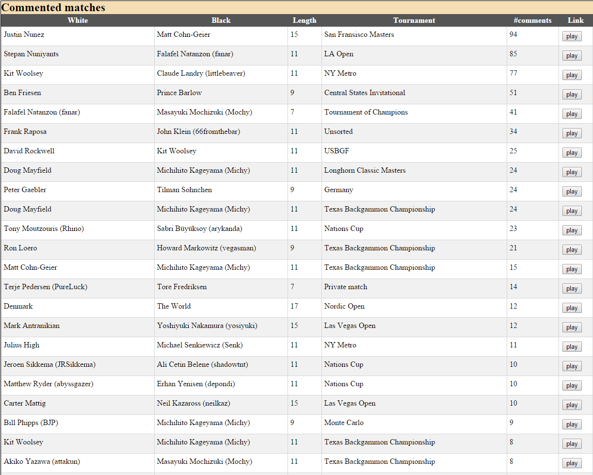Play Denmark vs The World match

[x=572, y=308]
